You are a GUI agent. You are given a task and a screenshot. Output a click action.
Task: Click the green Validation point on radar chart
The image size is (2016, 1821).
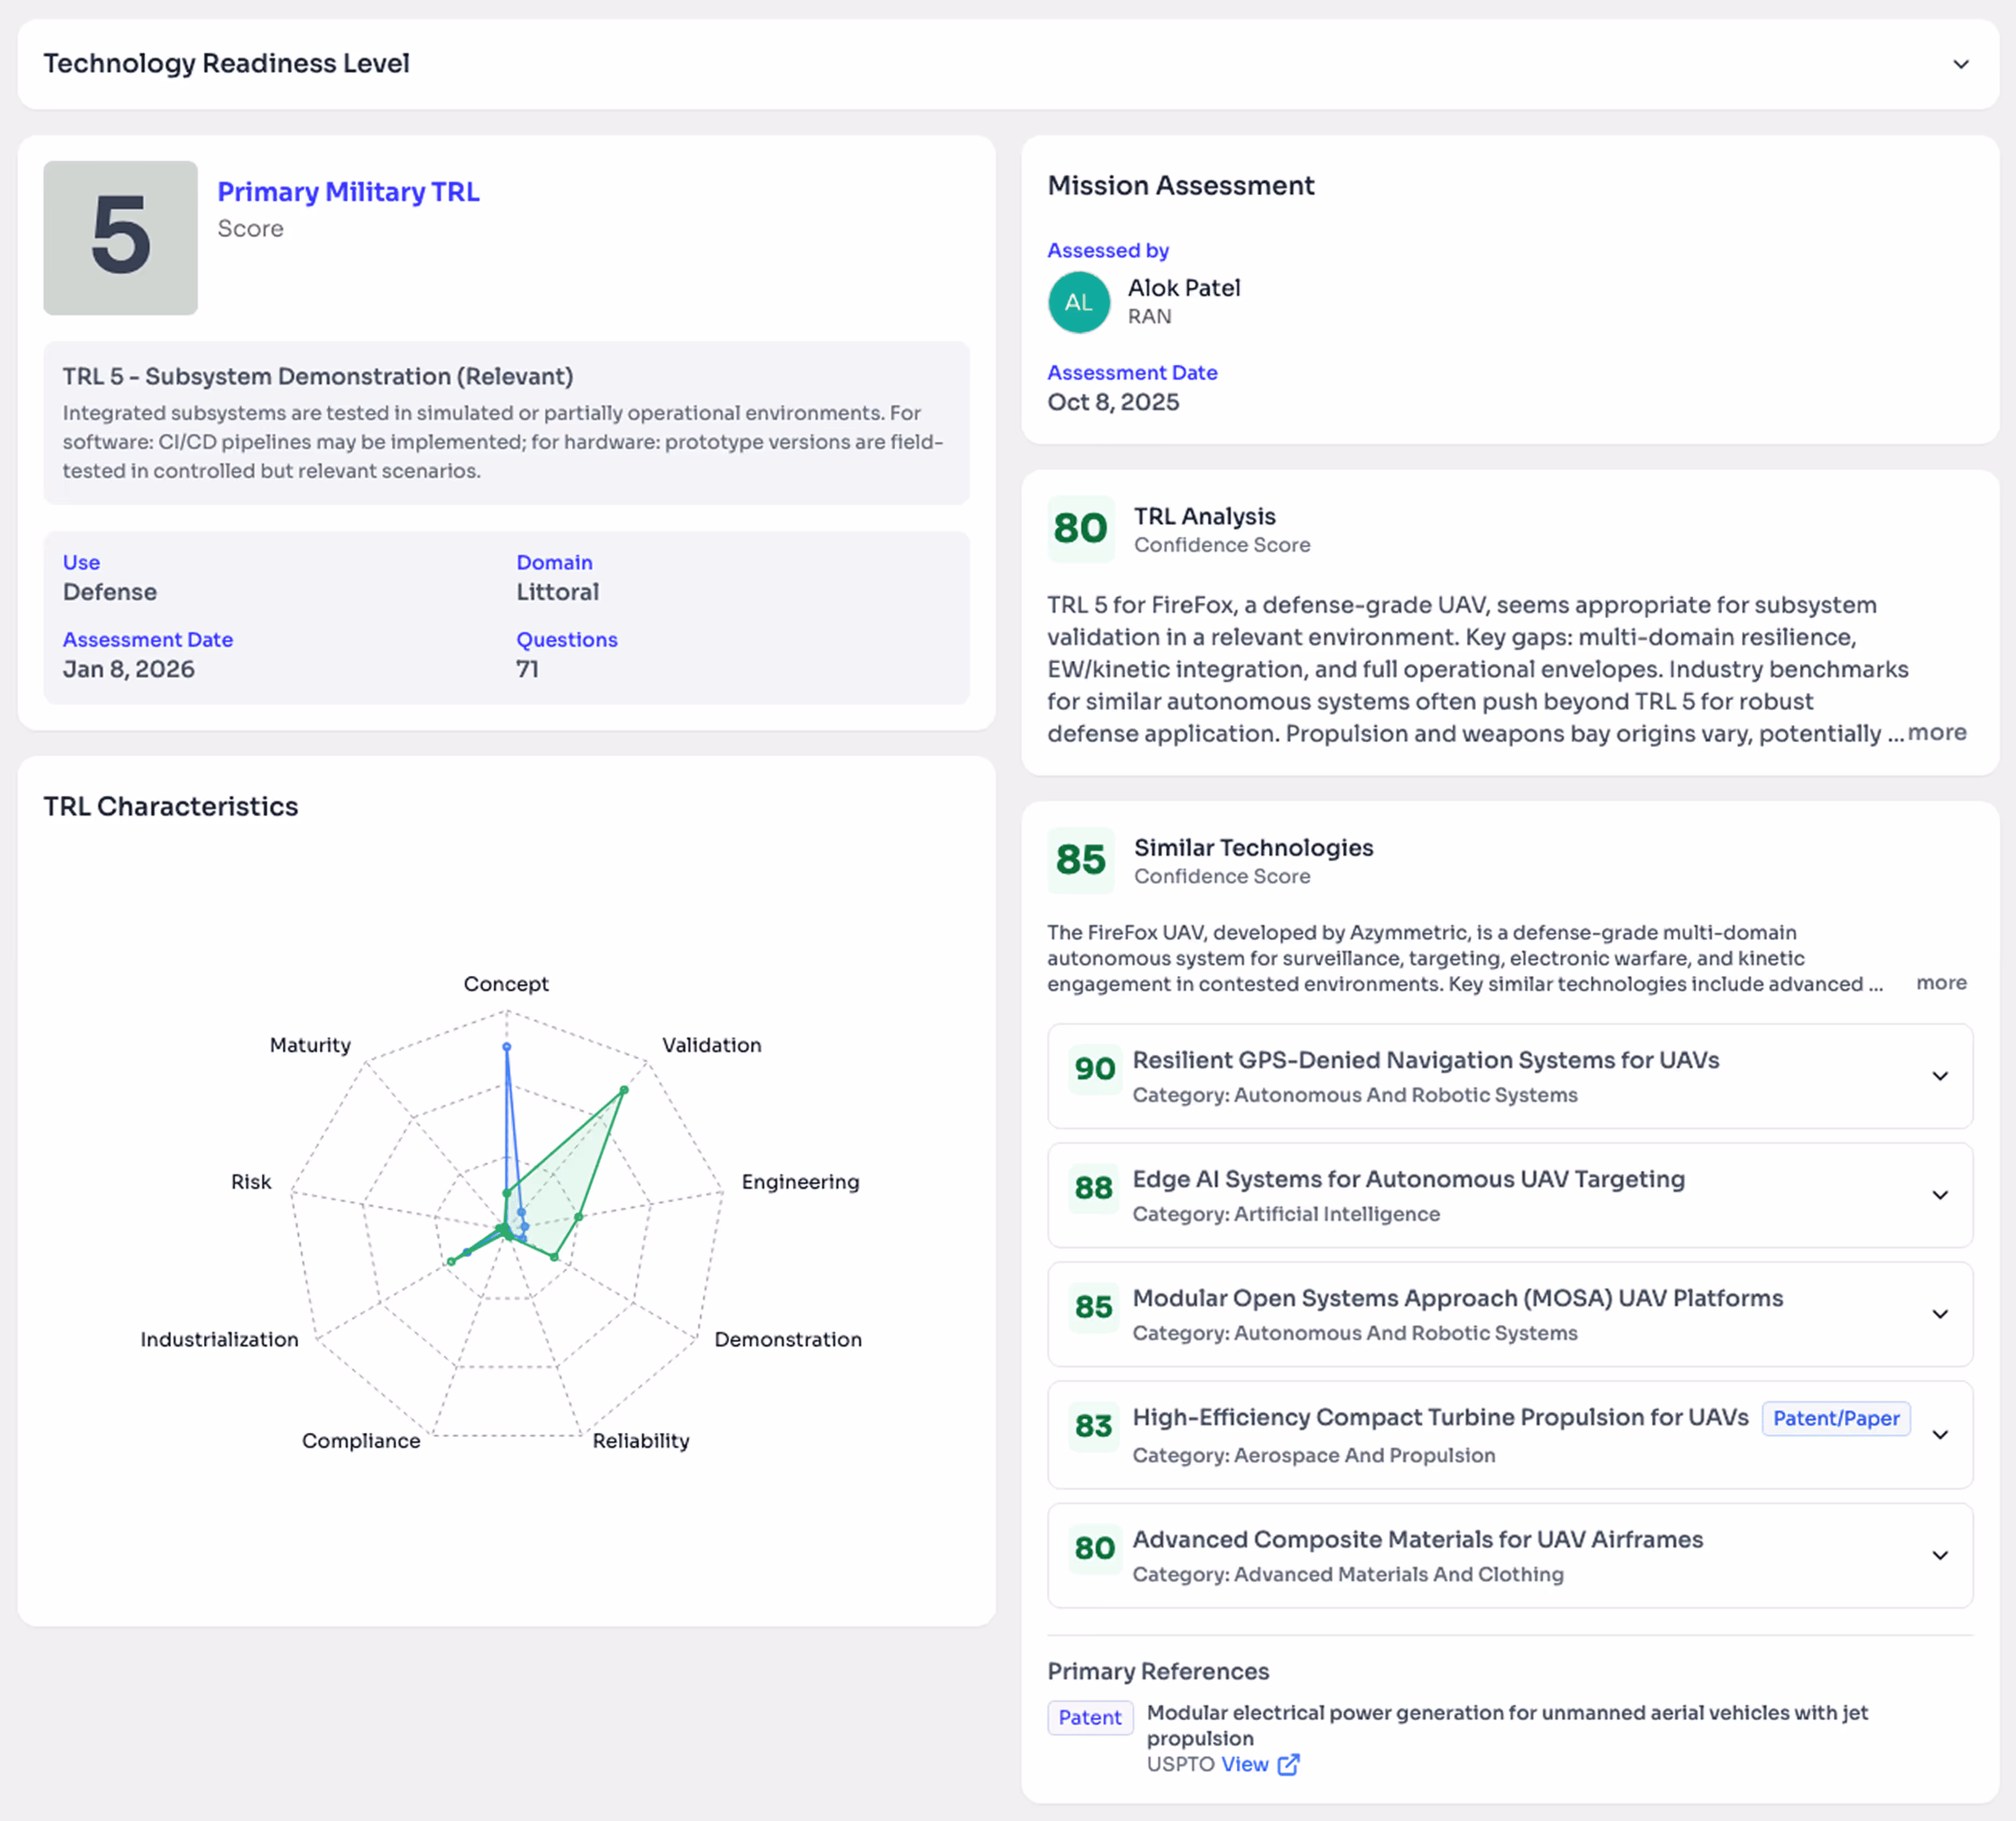[624, 1090]
